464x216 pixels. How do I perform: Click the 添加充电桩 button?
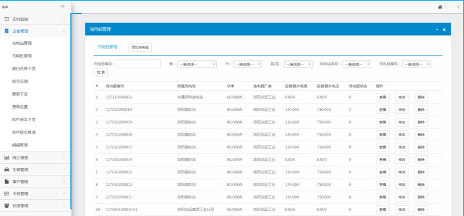click(140, 47)
